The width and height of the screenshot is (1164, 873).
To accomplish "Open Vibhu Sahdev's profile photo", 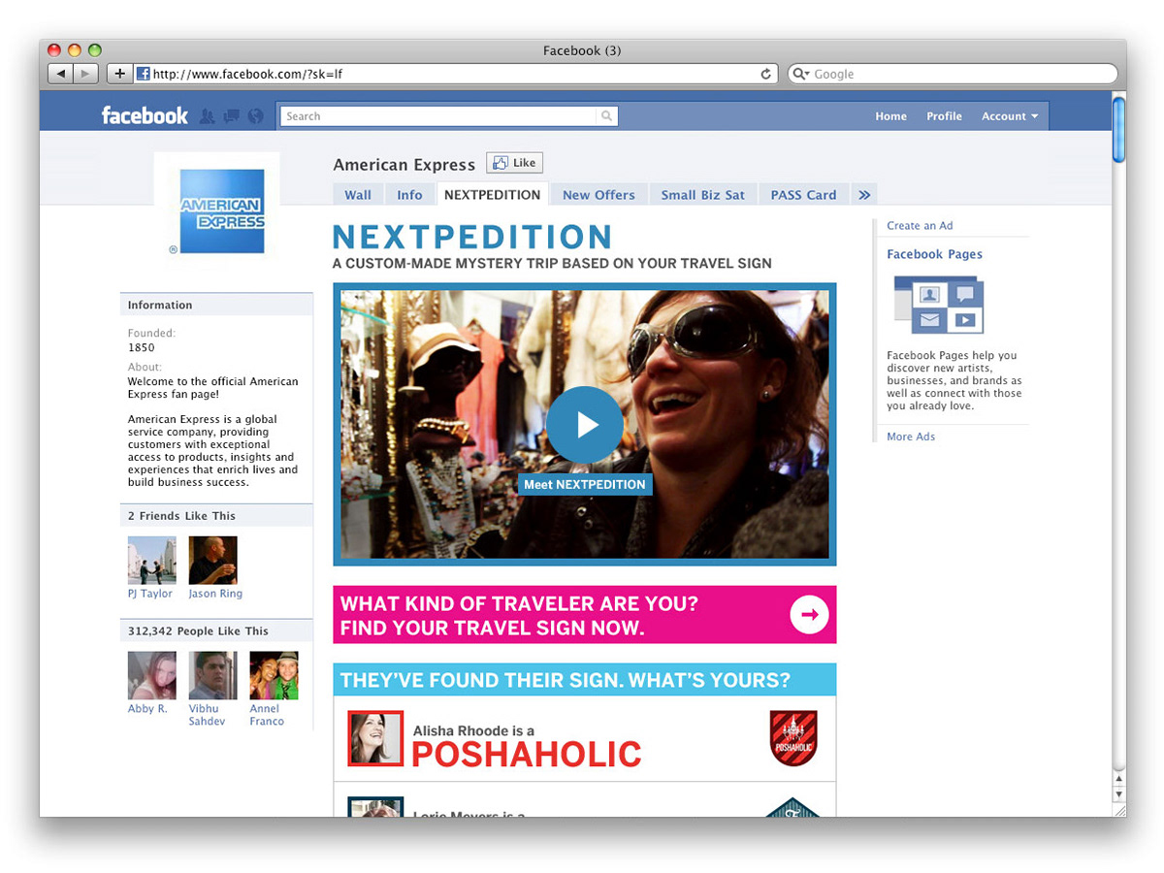I will (x=213, y=675).
